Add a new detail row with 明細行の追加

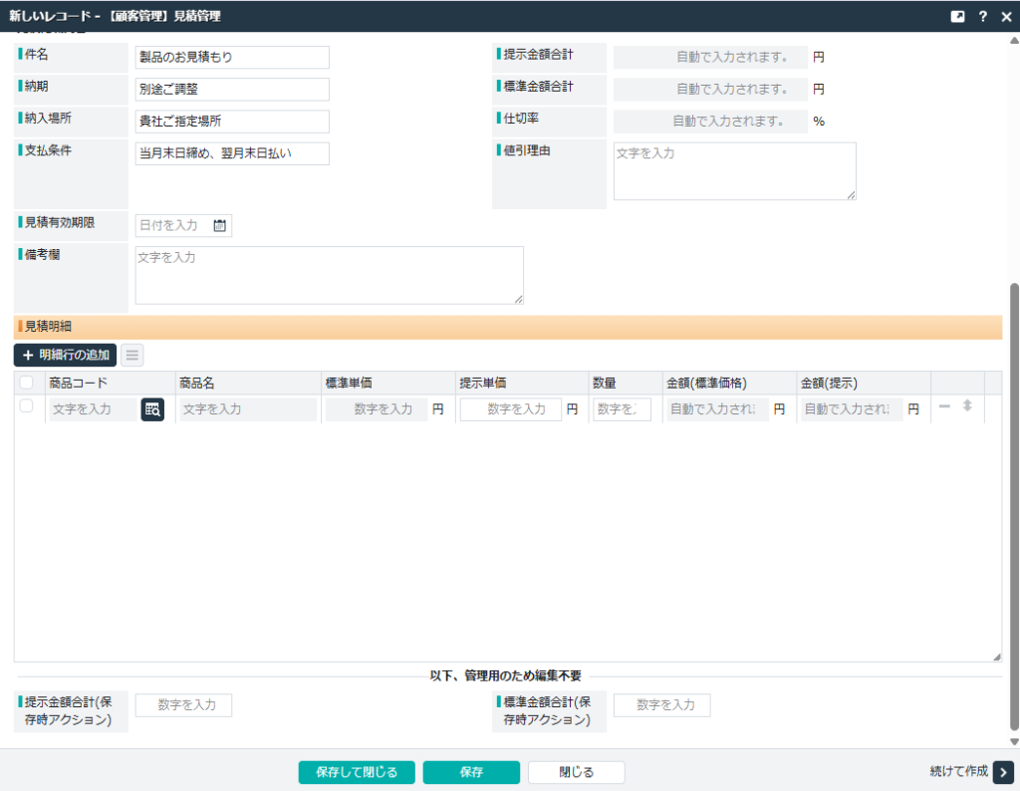(63, 355)
